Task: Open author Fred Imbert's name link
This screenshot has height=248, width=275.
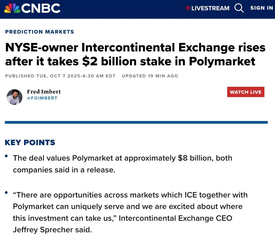Action: pos(44,92)
